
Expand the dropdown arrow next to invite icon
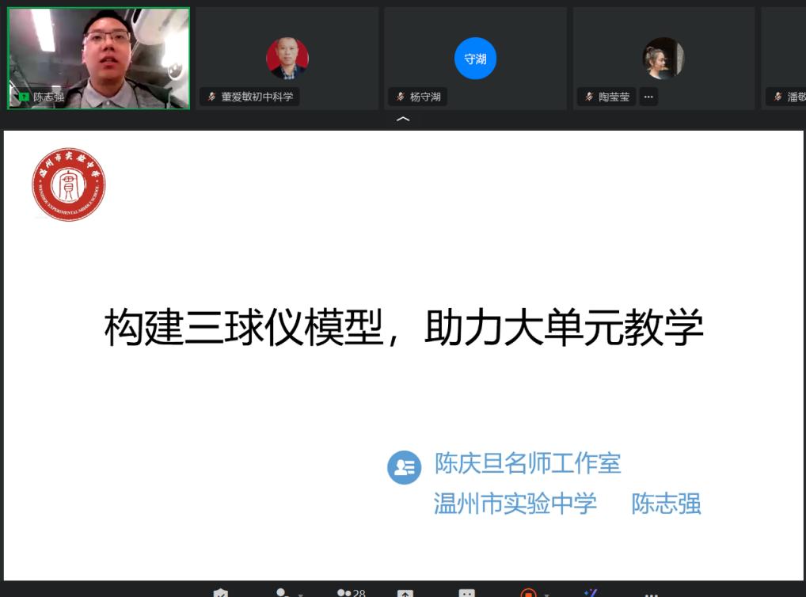(x=301, y=595)
